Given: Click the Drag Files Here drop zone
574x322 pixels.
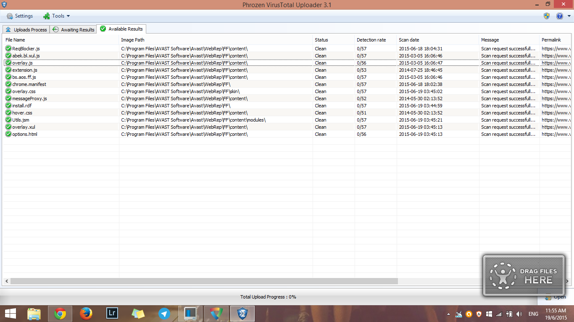Looking at the screenshot, I should pos(524,275).
